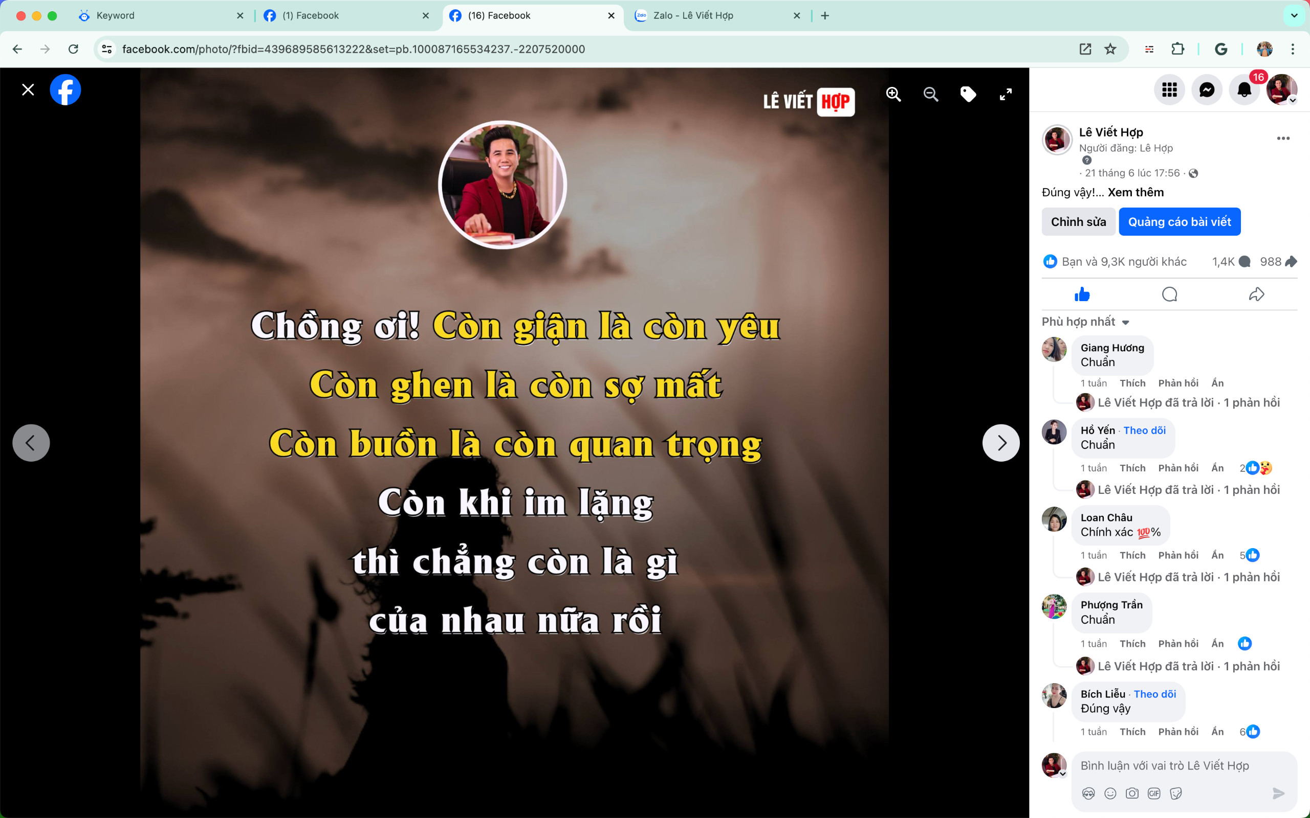Follow Bích Liễu via Theo dõi
Screen dimensions: 1310x818
click(1154, 694)
